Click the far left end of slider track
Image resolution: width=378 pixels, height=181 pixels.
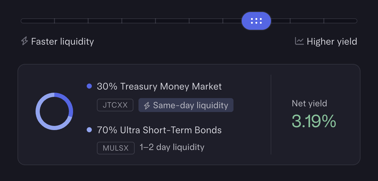[x=23, y=21]
